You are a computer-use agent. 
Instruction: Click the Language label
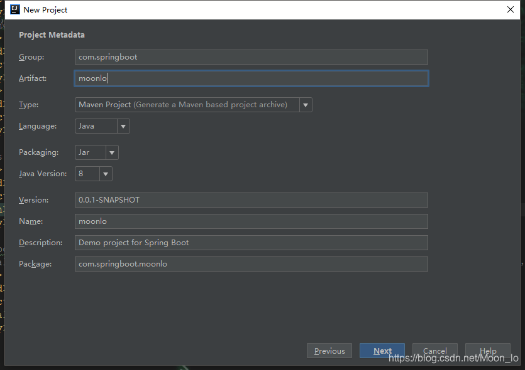[38, 126]
